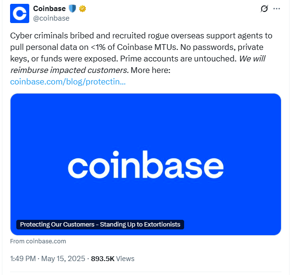Image resolution: width=292 pixels, height=275 pixels.
Task: Open the Grok explain-post icon
Action: 264,9
